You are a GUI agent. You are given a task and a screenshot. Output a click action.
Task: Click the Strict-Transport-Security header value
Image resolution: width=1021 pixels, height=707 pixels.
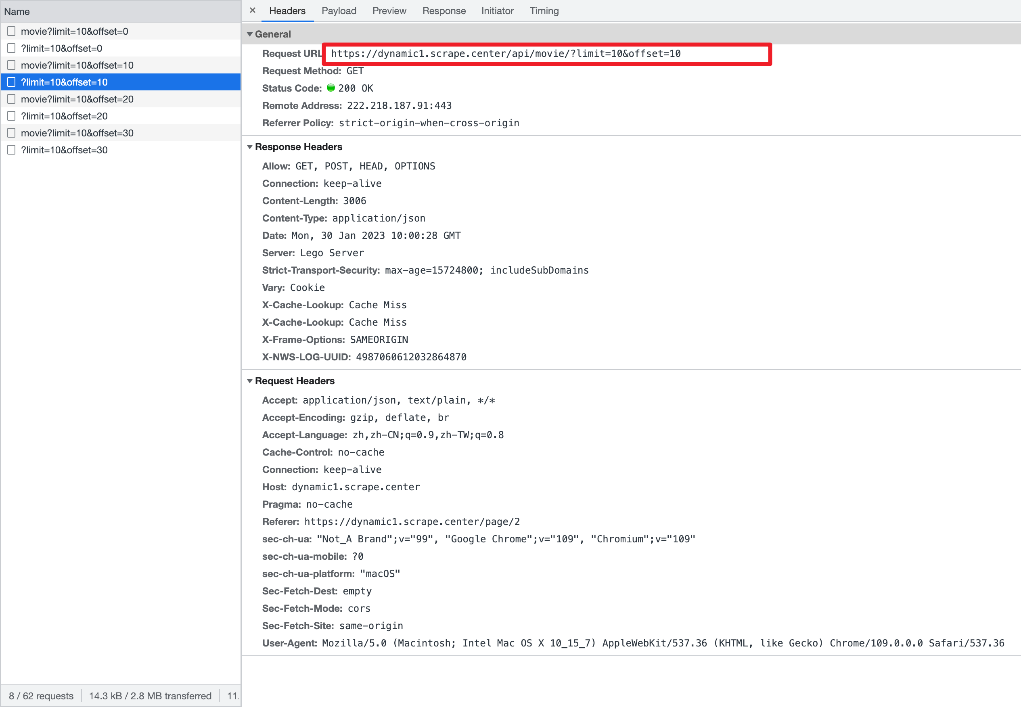(486, 270)
